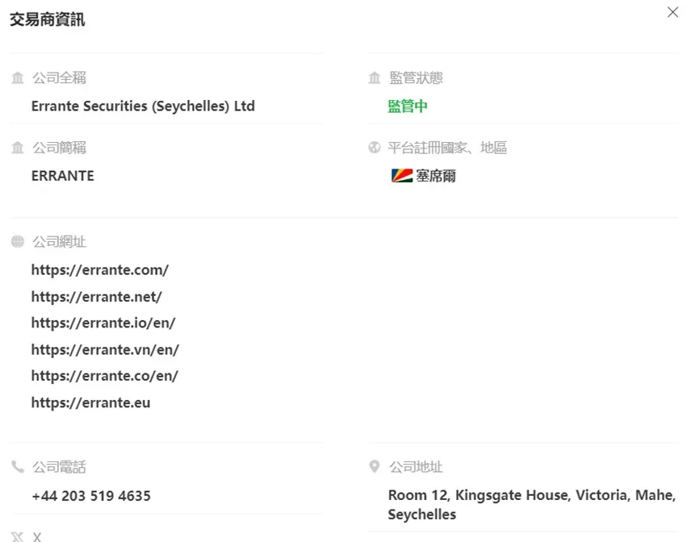The height and width of the screenshot is (542, 691).
Task: Click the phone number +44 203 519 4635
Action: tap(91, 496)
